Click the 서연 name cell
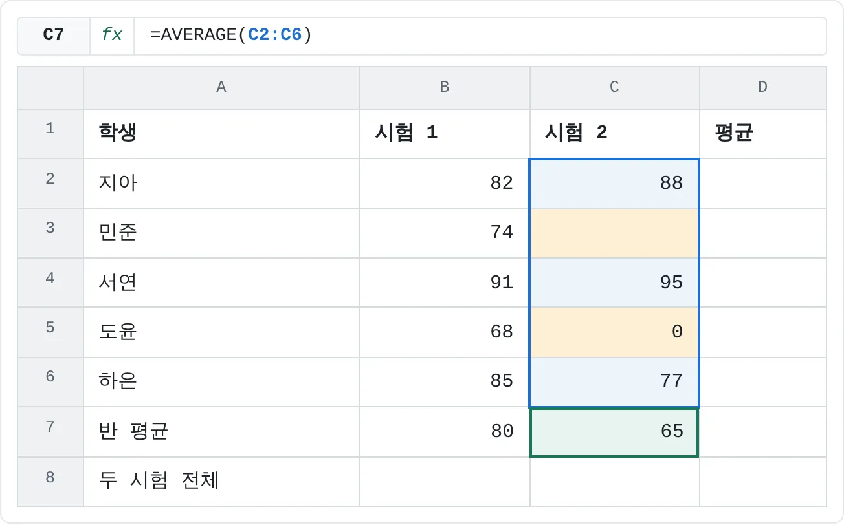This screenshot has width=844, height=525. [x=221, y=283]
